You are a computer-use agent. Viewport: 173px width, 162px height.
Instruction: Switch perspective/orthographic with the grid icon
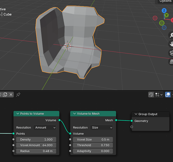pos(171,62)
